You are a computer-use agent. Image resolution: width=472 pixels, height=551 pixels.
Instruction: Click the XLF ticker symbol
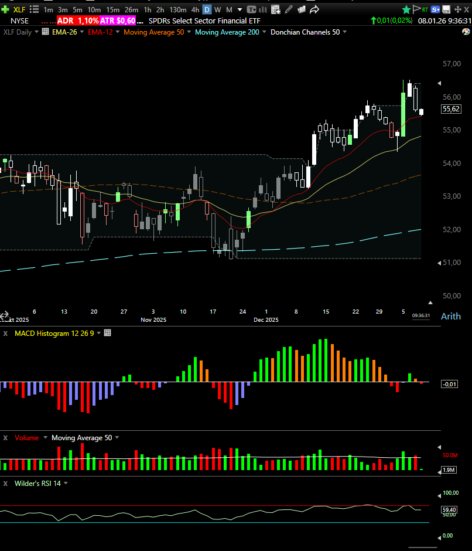[x=19, y=10]
